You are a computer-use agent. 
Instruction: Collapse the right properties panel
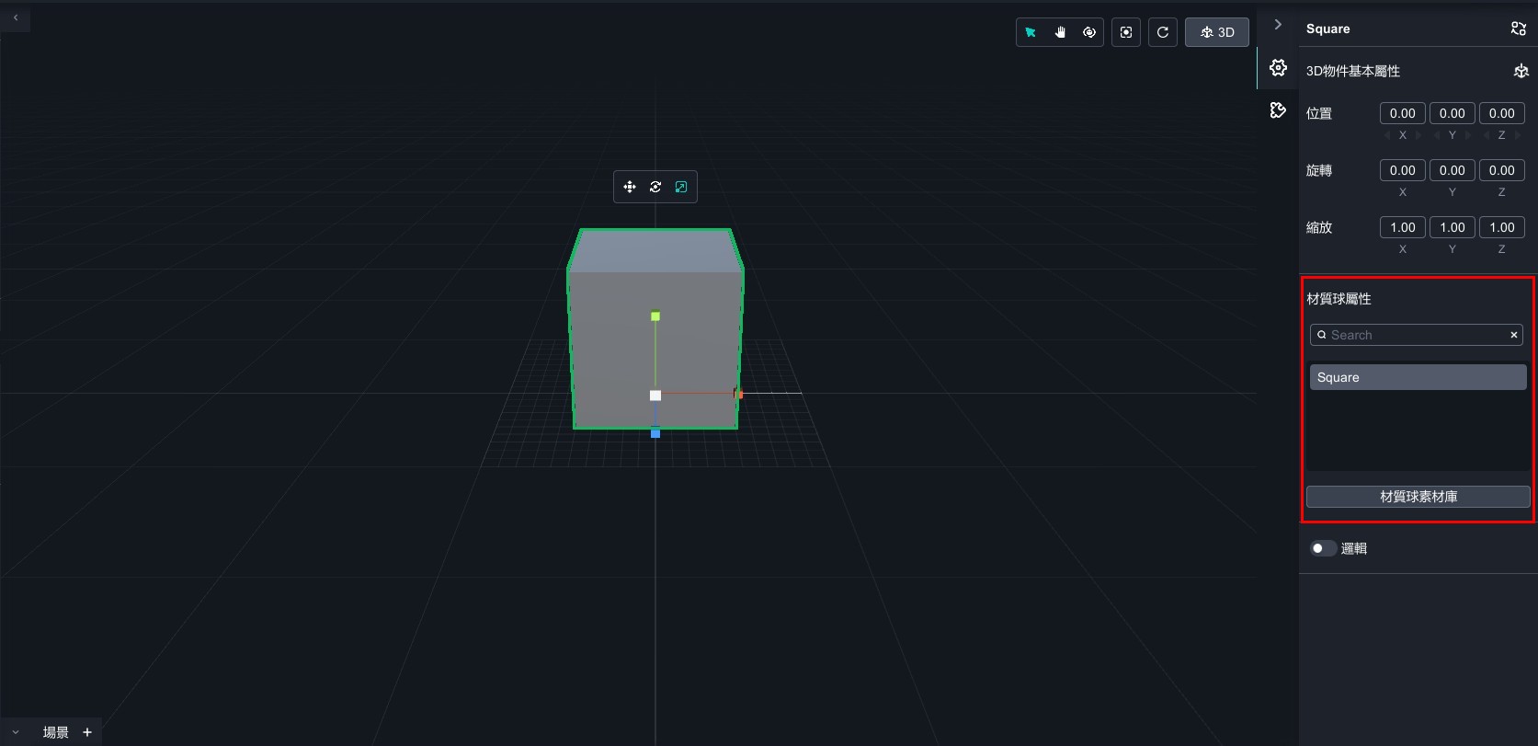(x=1278, y=25)
